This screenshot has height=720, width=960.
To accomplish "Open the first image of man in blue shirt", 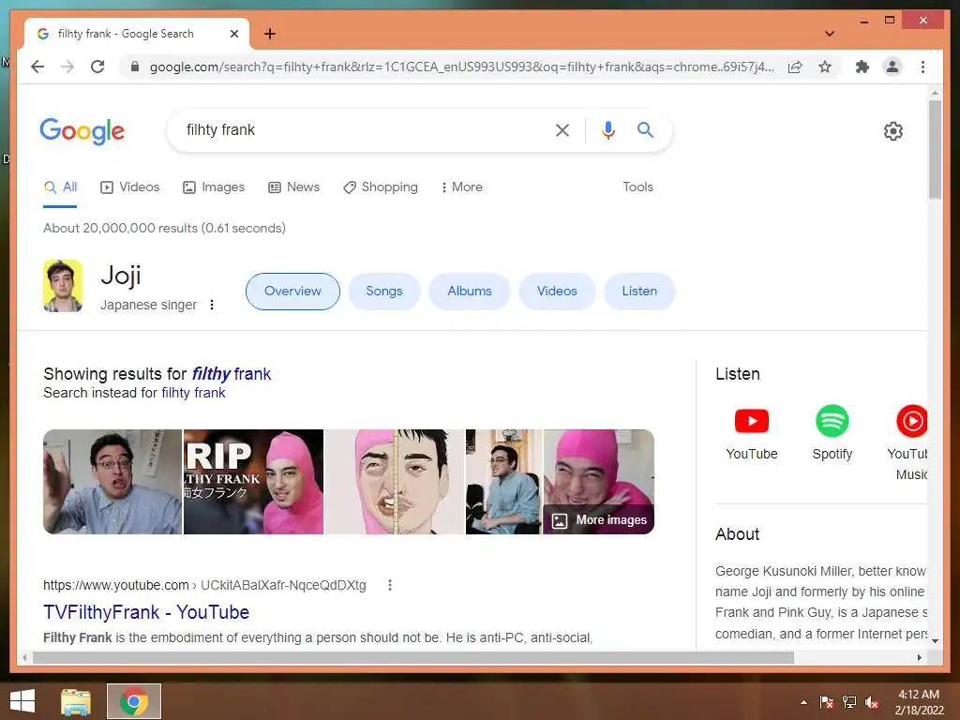I will (x=112, y=482).
